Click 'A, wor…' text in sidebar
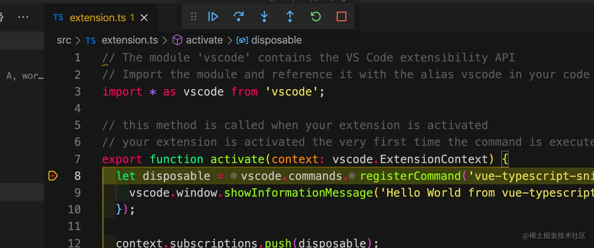The height and width of the screenshot is (248, 594). click(25, 75)
